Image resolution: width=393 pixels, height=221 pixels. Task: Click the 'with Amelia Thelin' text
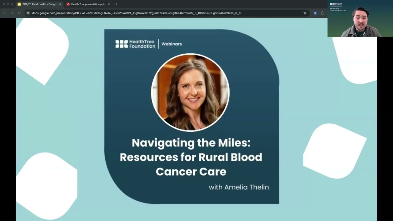tap(239, 187)
